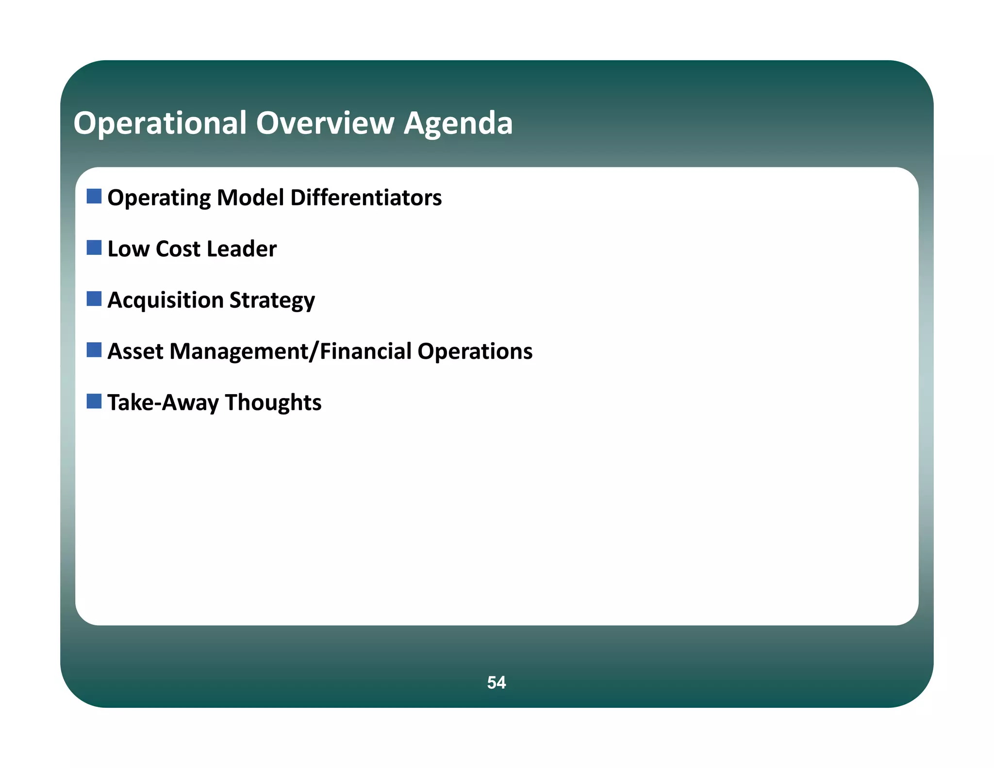994x768 pixels.
Task: Click the Operational Overview Agenda title
Action: [293, 123]
